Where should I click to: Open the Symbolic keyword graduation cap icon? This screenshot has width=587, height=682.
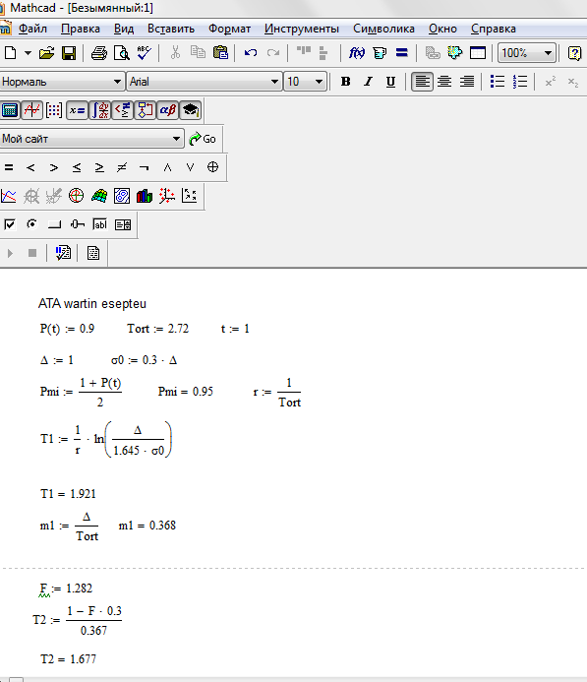click(x=191, y=110)
